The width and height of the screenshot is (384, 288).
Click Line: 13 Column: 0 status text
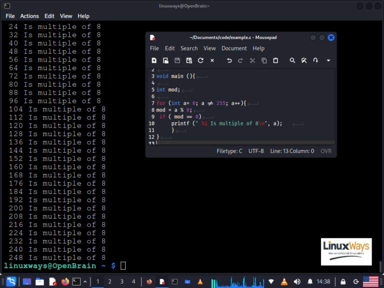click(292, 151)
